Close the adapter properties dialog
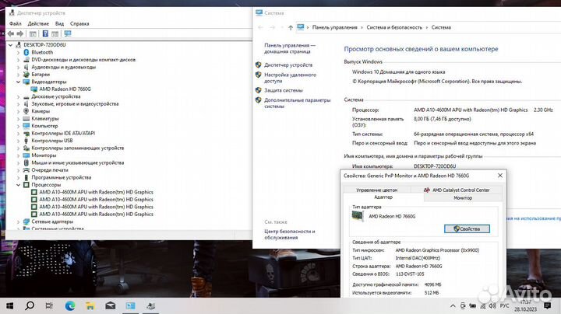Image resolution: width=561 pixels, height=314 pixels. [499, 175]
